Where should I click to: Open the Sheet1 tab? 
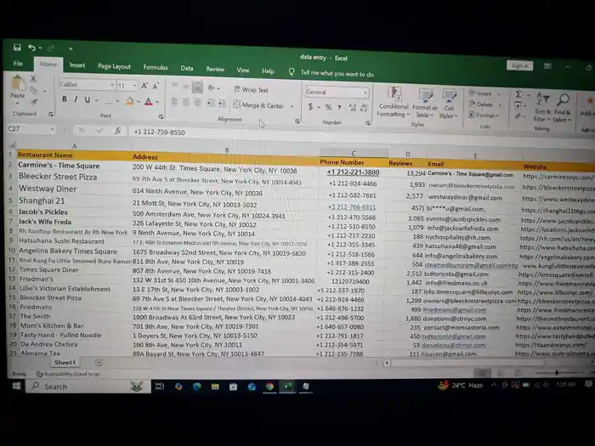pos(65,363)
